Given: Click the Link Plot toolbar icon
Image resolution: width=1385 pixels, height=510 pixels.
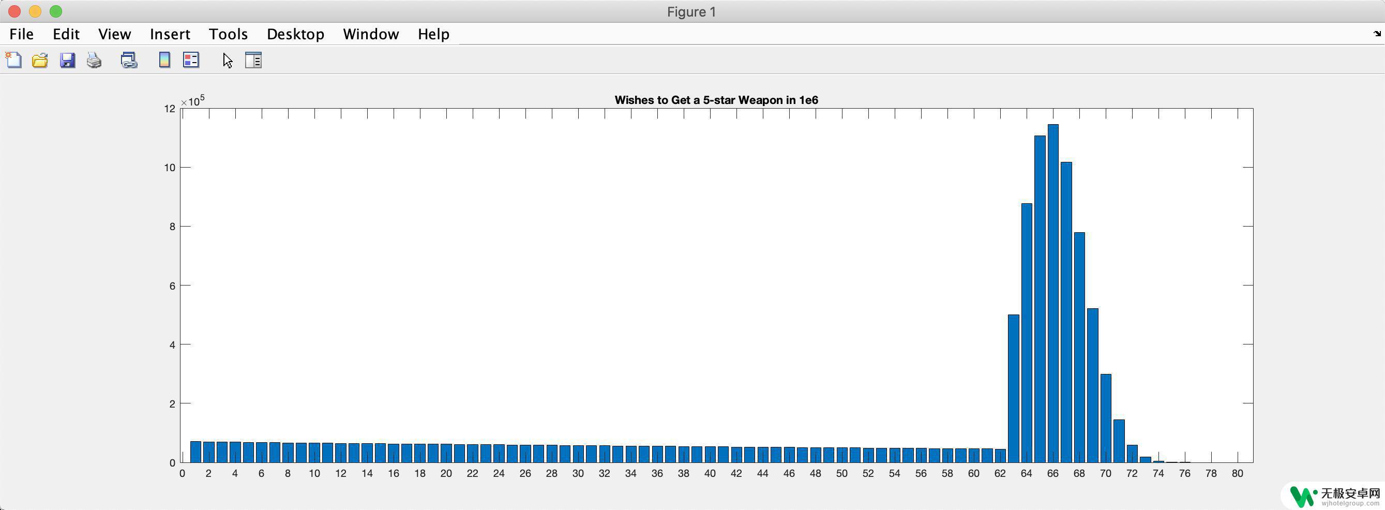Looking at the screenshot, I should click(x=128, y=60).
